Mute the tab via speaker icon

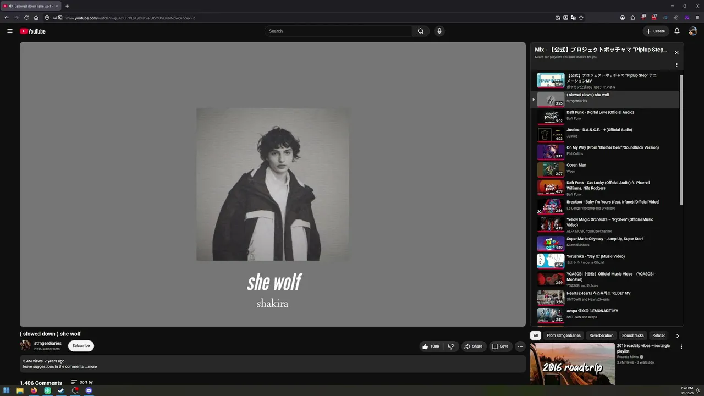click(x=11, y=6)
